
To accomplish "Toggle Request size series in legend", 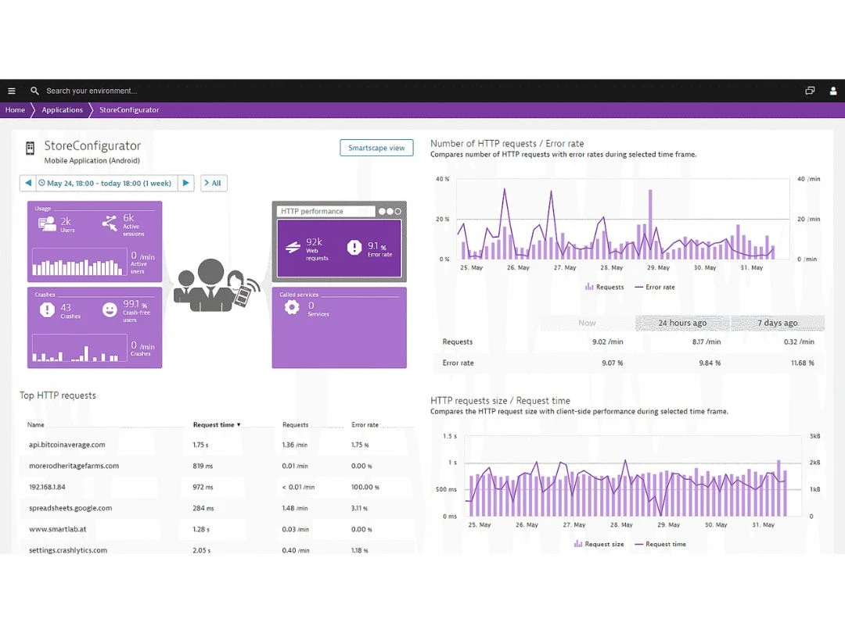I will 599,544.
